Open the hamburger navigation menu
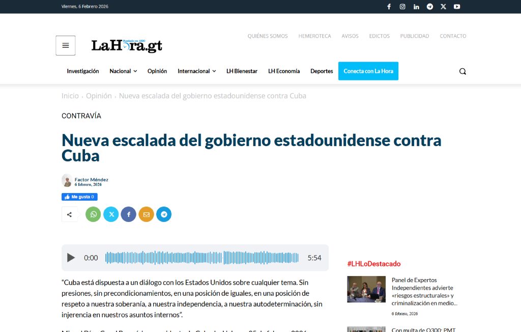 coord(65,45)
